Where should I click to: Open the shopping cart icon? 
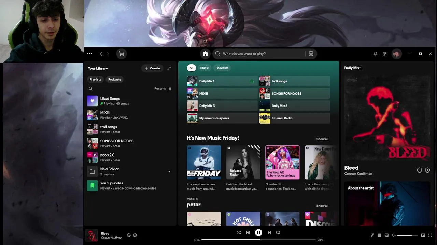[x=122, y=54]
